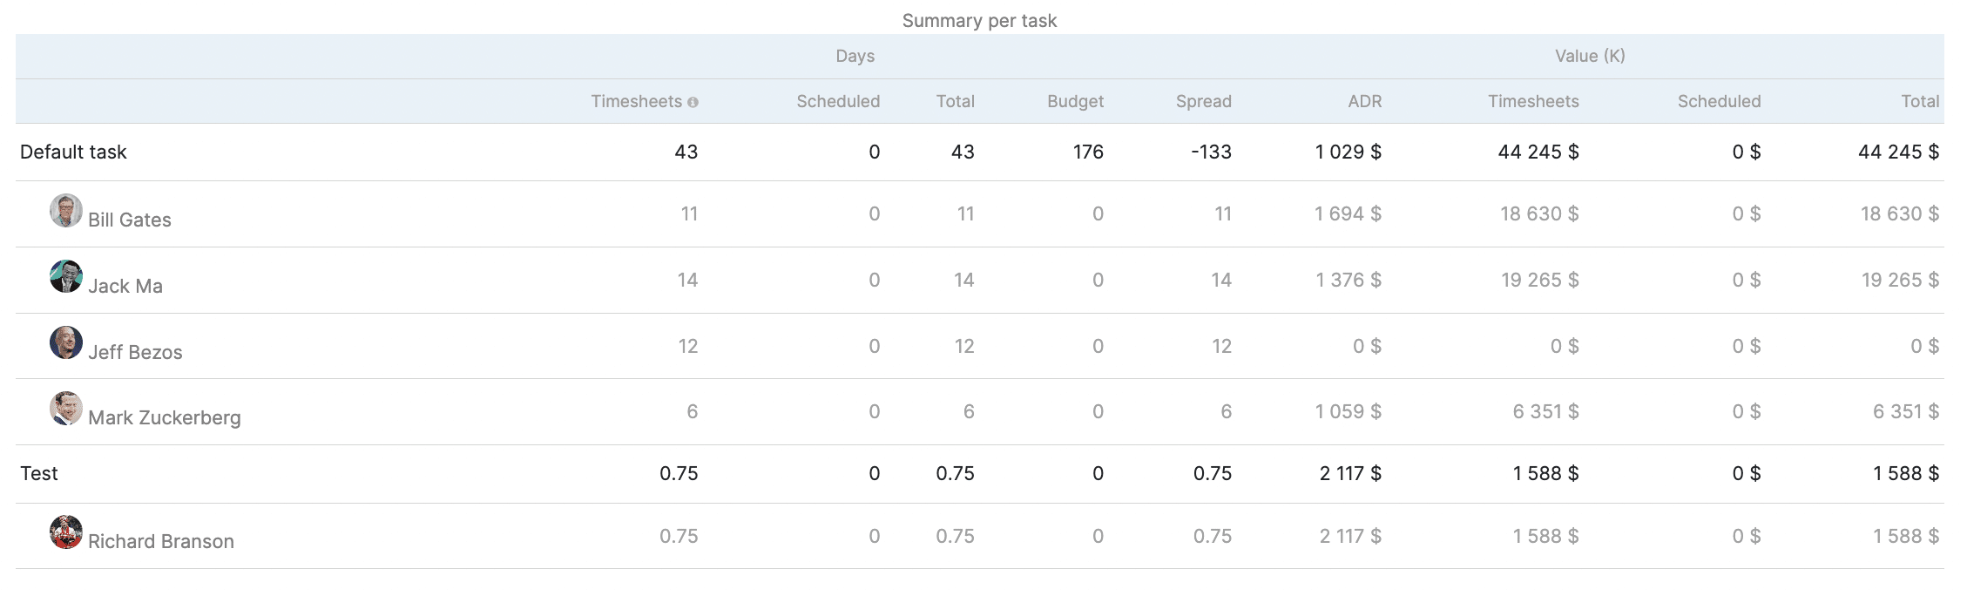Click Jack Ma avatar picture
Image resolution: width=1967 pixels, height=596 pixels.
[x=66, y=277]
